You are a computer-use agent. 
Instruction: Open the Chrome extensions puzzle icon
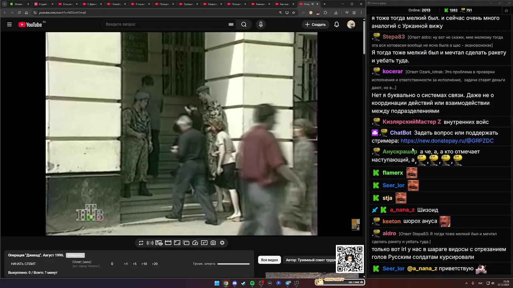coord(325,12)
